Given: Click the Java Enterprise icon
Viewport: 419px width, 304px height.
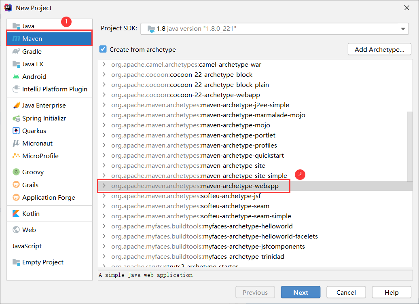Looking at the screenshot, I should pos(16,105).
